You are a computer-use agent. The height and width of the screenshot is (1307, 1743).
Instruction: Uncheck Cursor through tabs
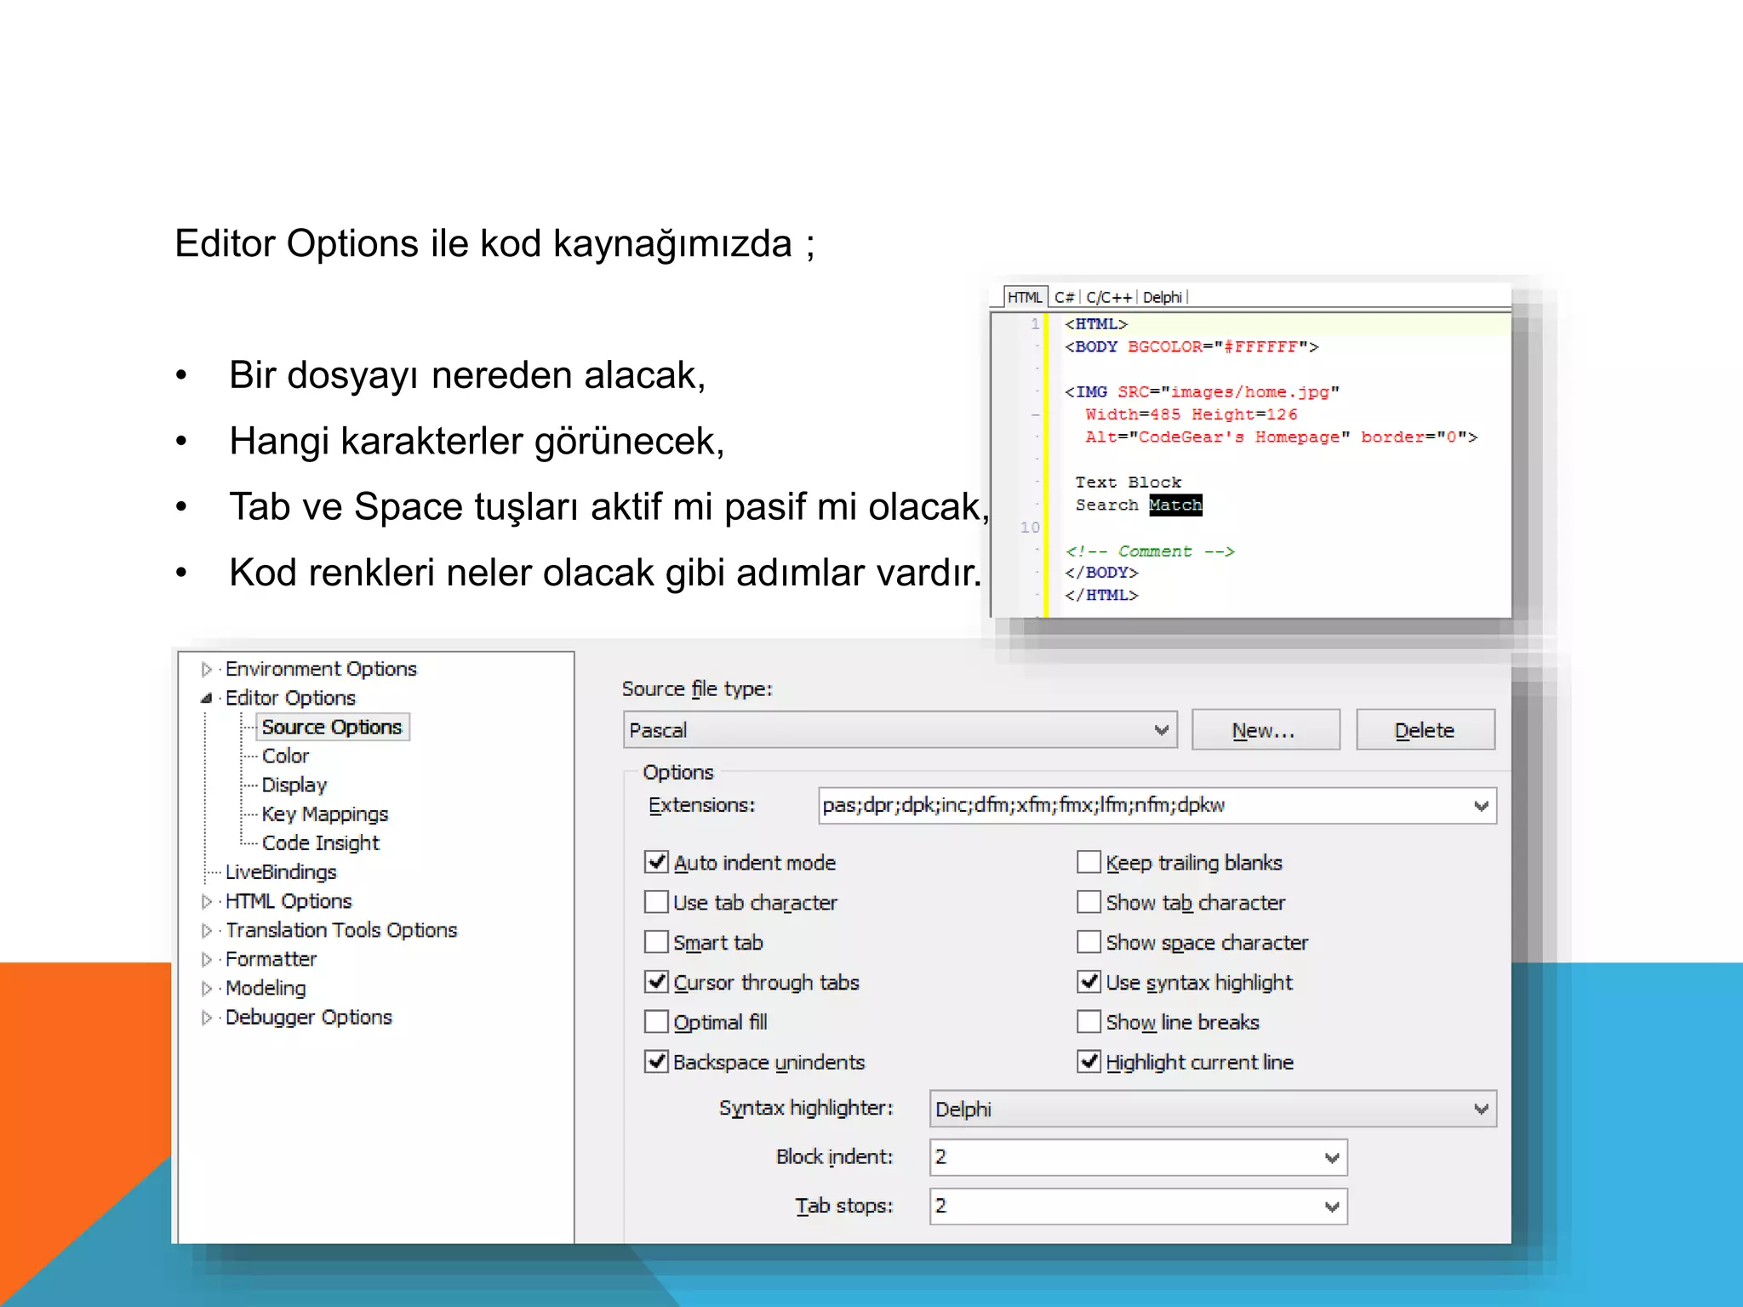(x=656, y=982)
